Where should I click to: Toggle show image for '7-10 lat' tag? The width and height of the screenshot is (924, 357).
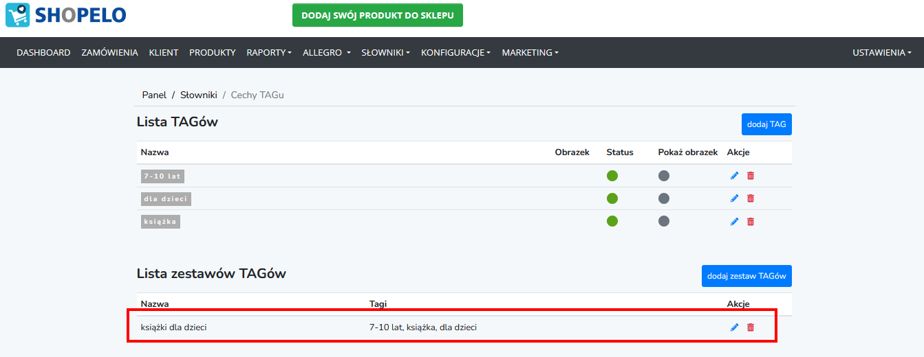664,176
